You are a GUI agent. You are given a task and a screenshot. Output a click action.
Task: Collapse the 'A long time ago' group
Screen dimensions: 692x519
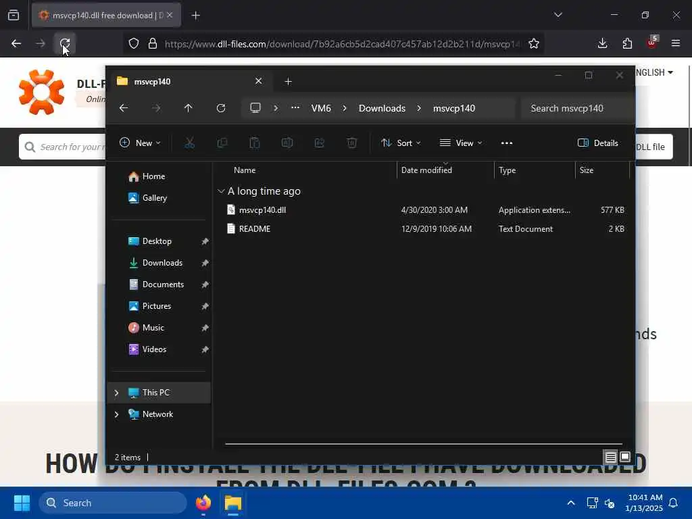[221, 191]
